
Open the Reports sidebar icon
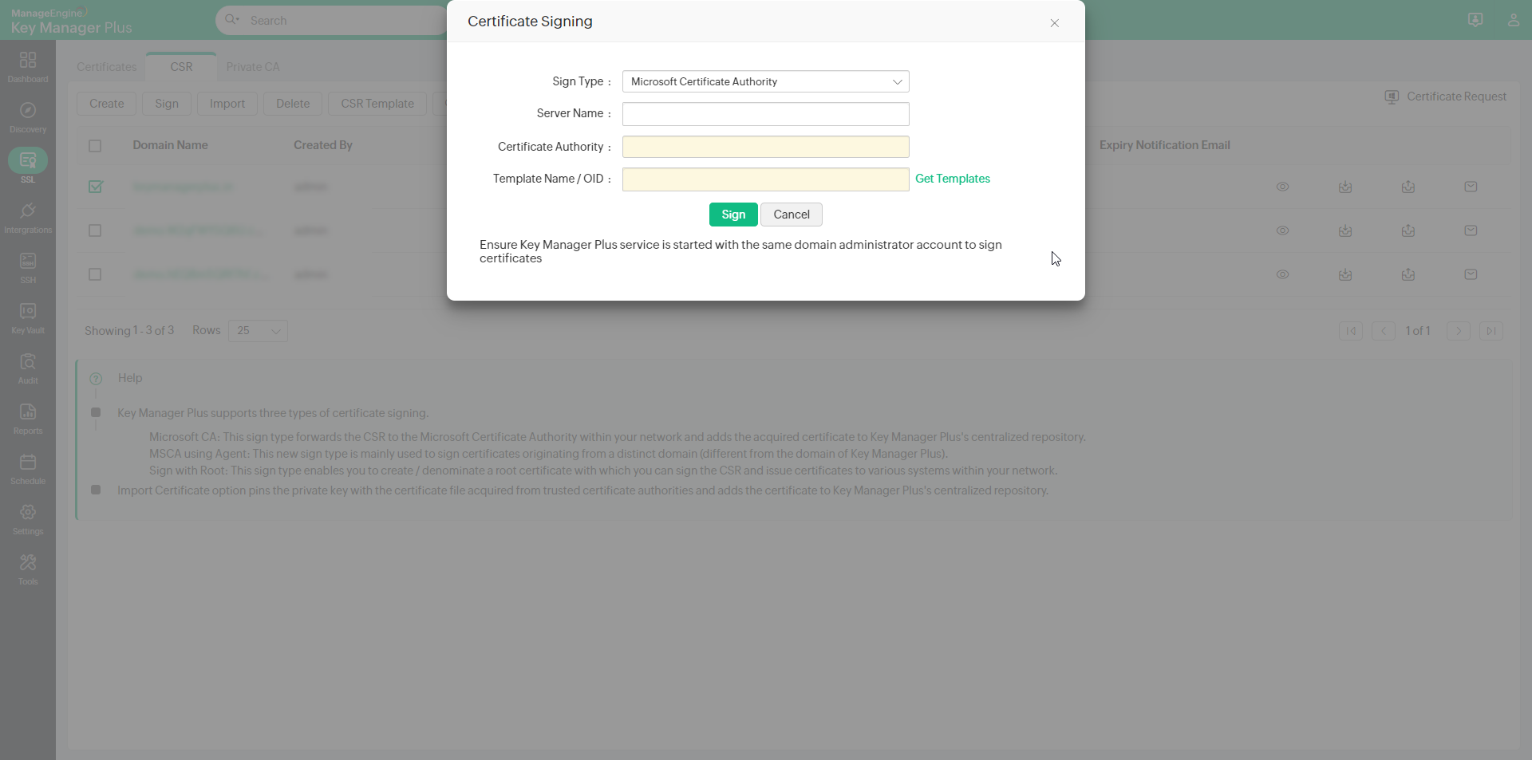28,418
